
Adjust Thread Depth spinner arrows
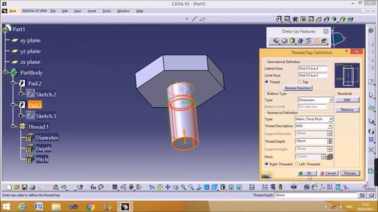[x=330, y=141]
